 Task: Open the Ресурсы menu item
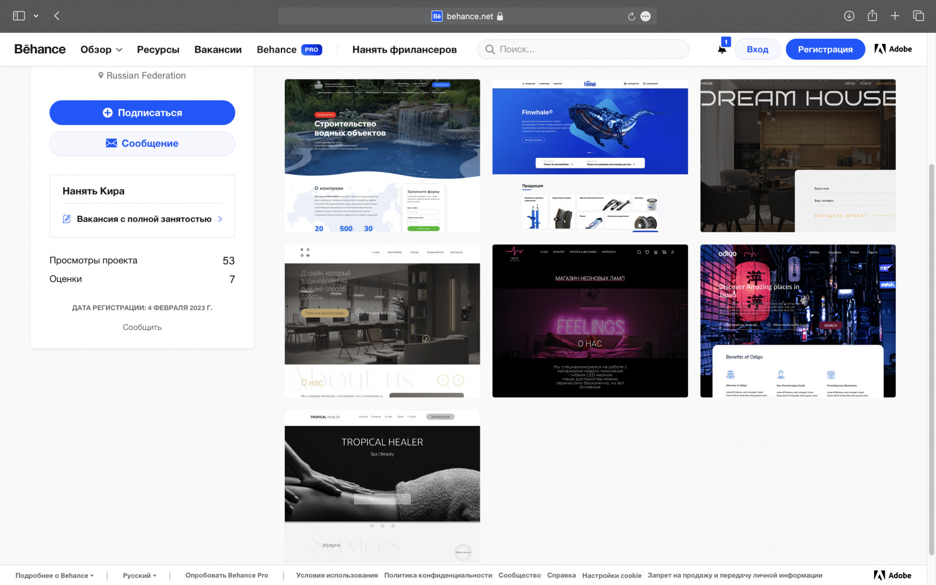[158, 50]
